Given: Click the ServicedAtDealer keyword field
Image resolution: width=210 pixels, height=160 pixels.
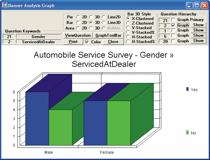Looking at the screenshot, I should (39, 42).
